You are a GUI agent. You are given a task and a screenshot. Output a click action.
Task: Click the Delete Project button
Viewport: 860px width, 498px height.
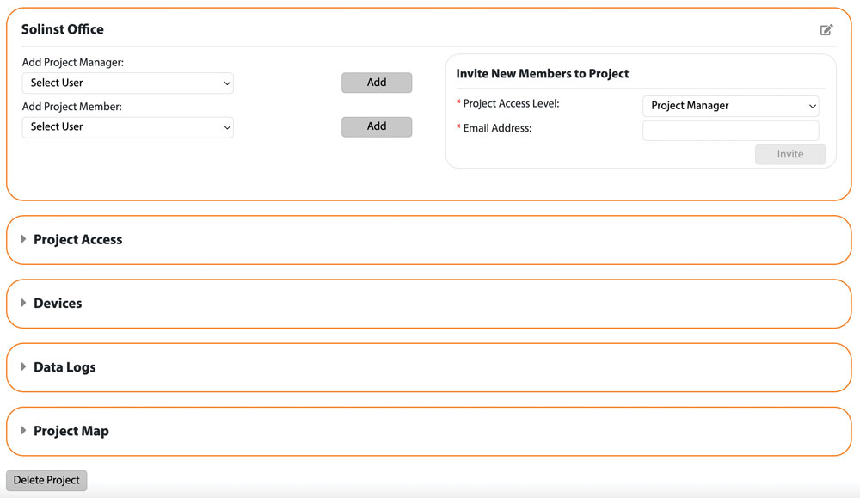tap(46, 480)
